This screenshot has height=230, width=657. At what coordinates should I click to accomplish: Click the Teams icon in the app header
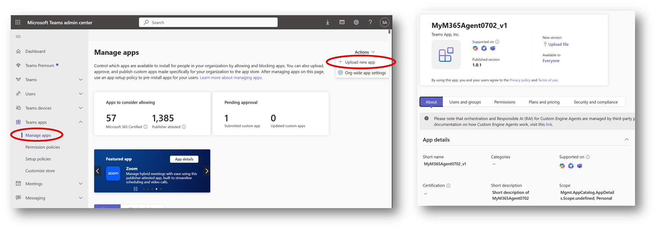[x=493, y=48]
